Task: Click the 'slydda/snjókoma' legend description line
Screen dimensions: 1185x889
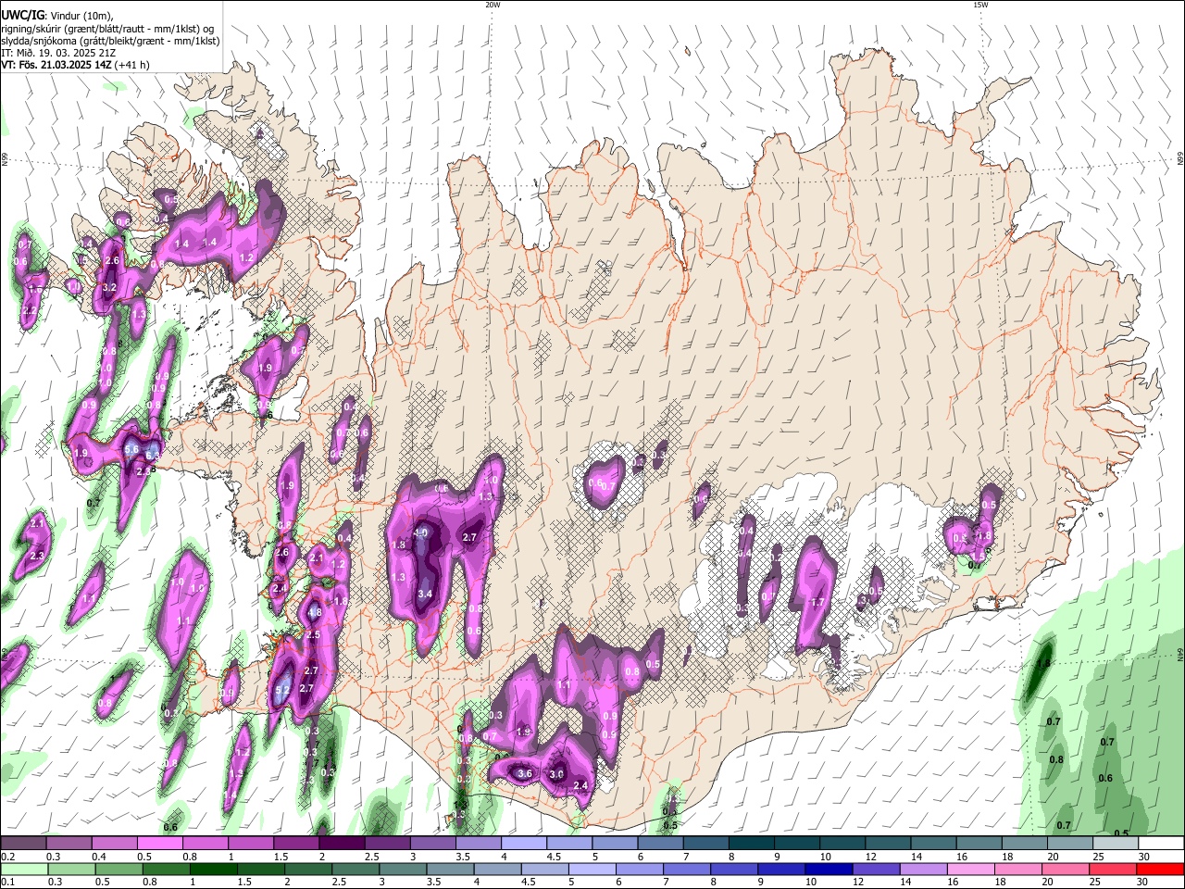Action: pyautogui.click(x=110, y=41)
